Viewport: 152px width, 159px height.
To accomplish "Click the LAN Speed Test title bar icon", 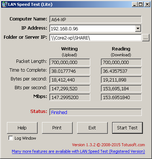I will click(5, 4).
